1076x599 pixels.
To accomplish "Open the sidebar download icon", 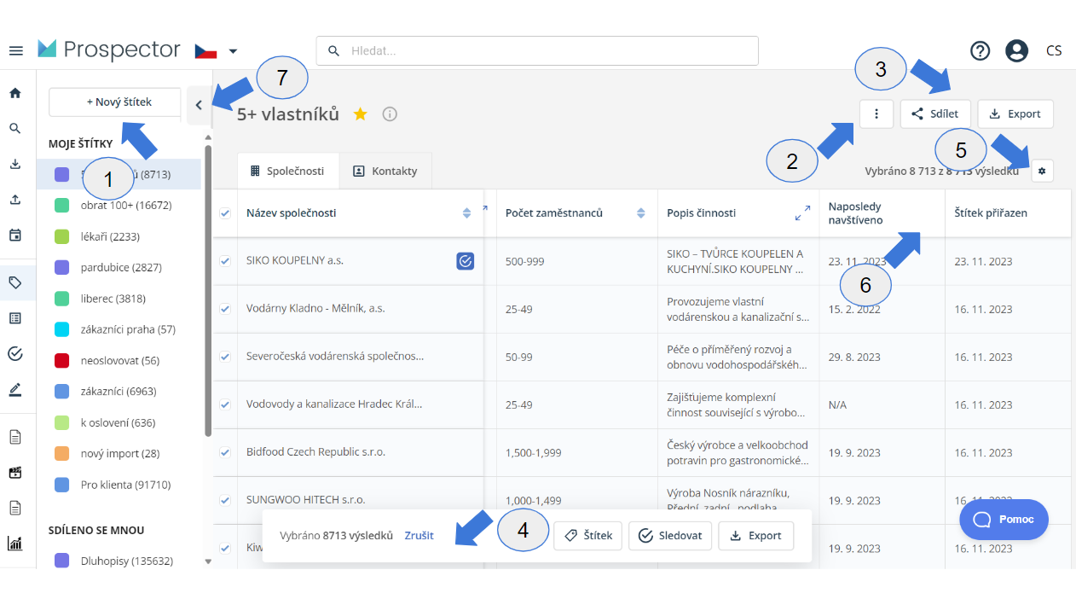I will 15,164.
